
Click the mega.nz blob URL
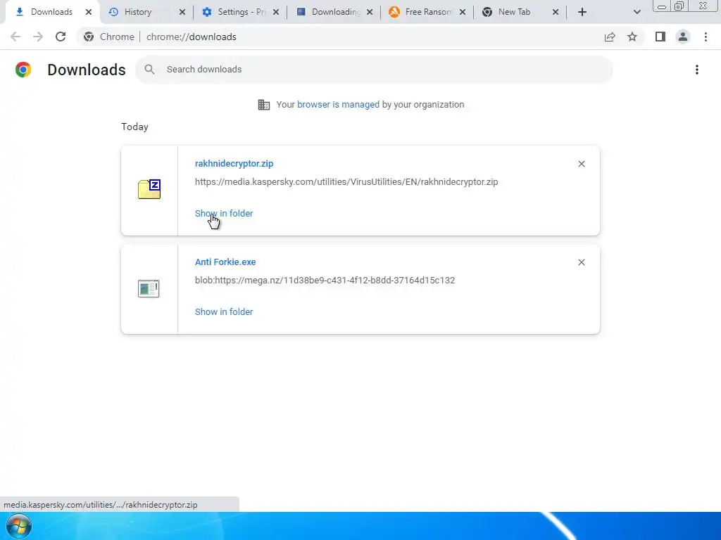tap(325, 280)
